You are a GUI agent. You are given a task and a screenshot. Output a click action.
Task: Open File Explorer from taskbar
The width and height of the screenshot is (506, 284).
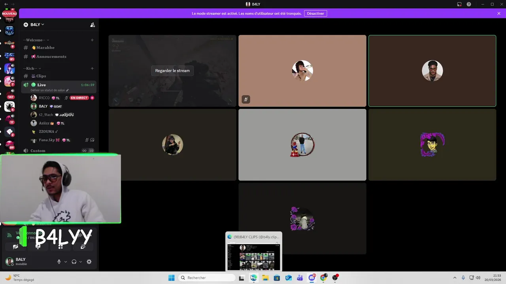(265, 278)
